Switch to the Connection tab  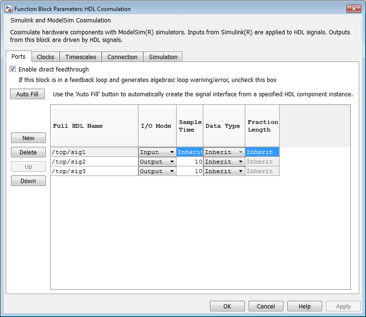(x=122, y=57)
